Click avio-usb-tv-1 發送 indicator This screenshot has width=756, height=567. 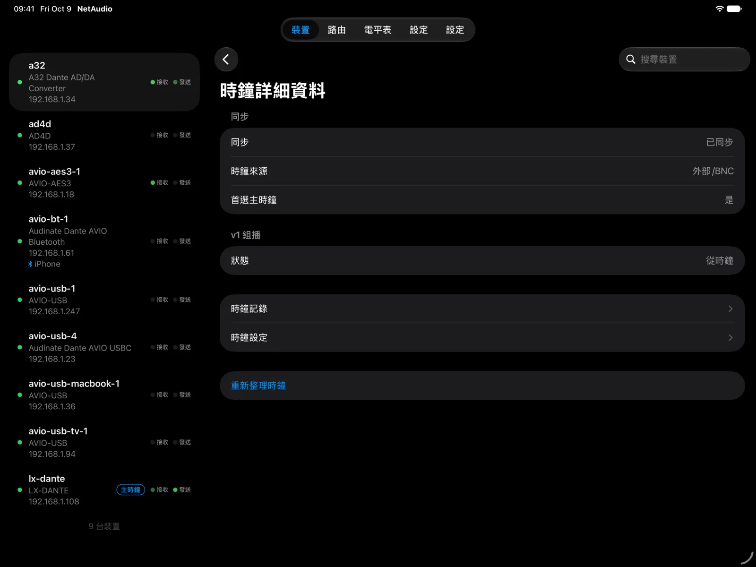[x=182, y=442]
